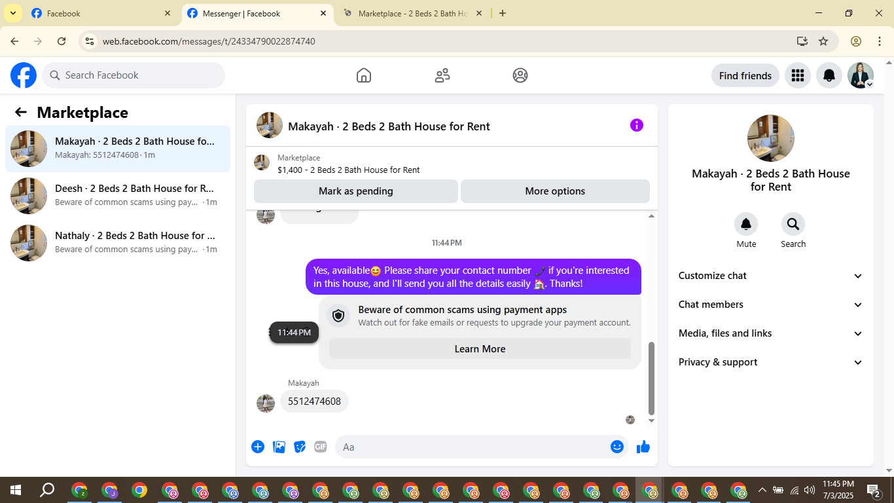Go back using the Marketplace back arrow
The width and height of the screenshot is (894, 503).
(21, 112)
